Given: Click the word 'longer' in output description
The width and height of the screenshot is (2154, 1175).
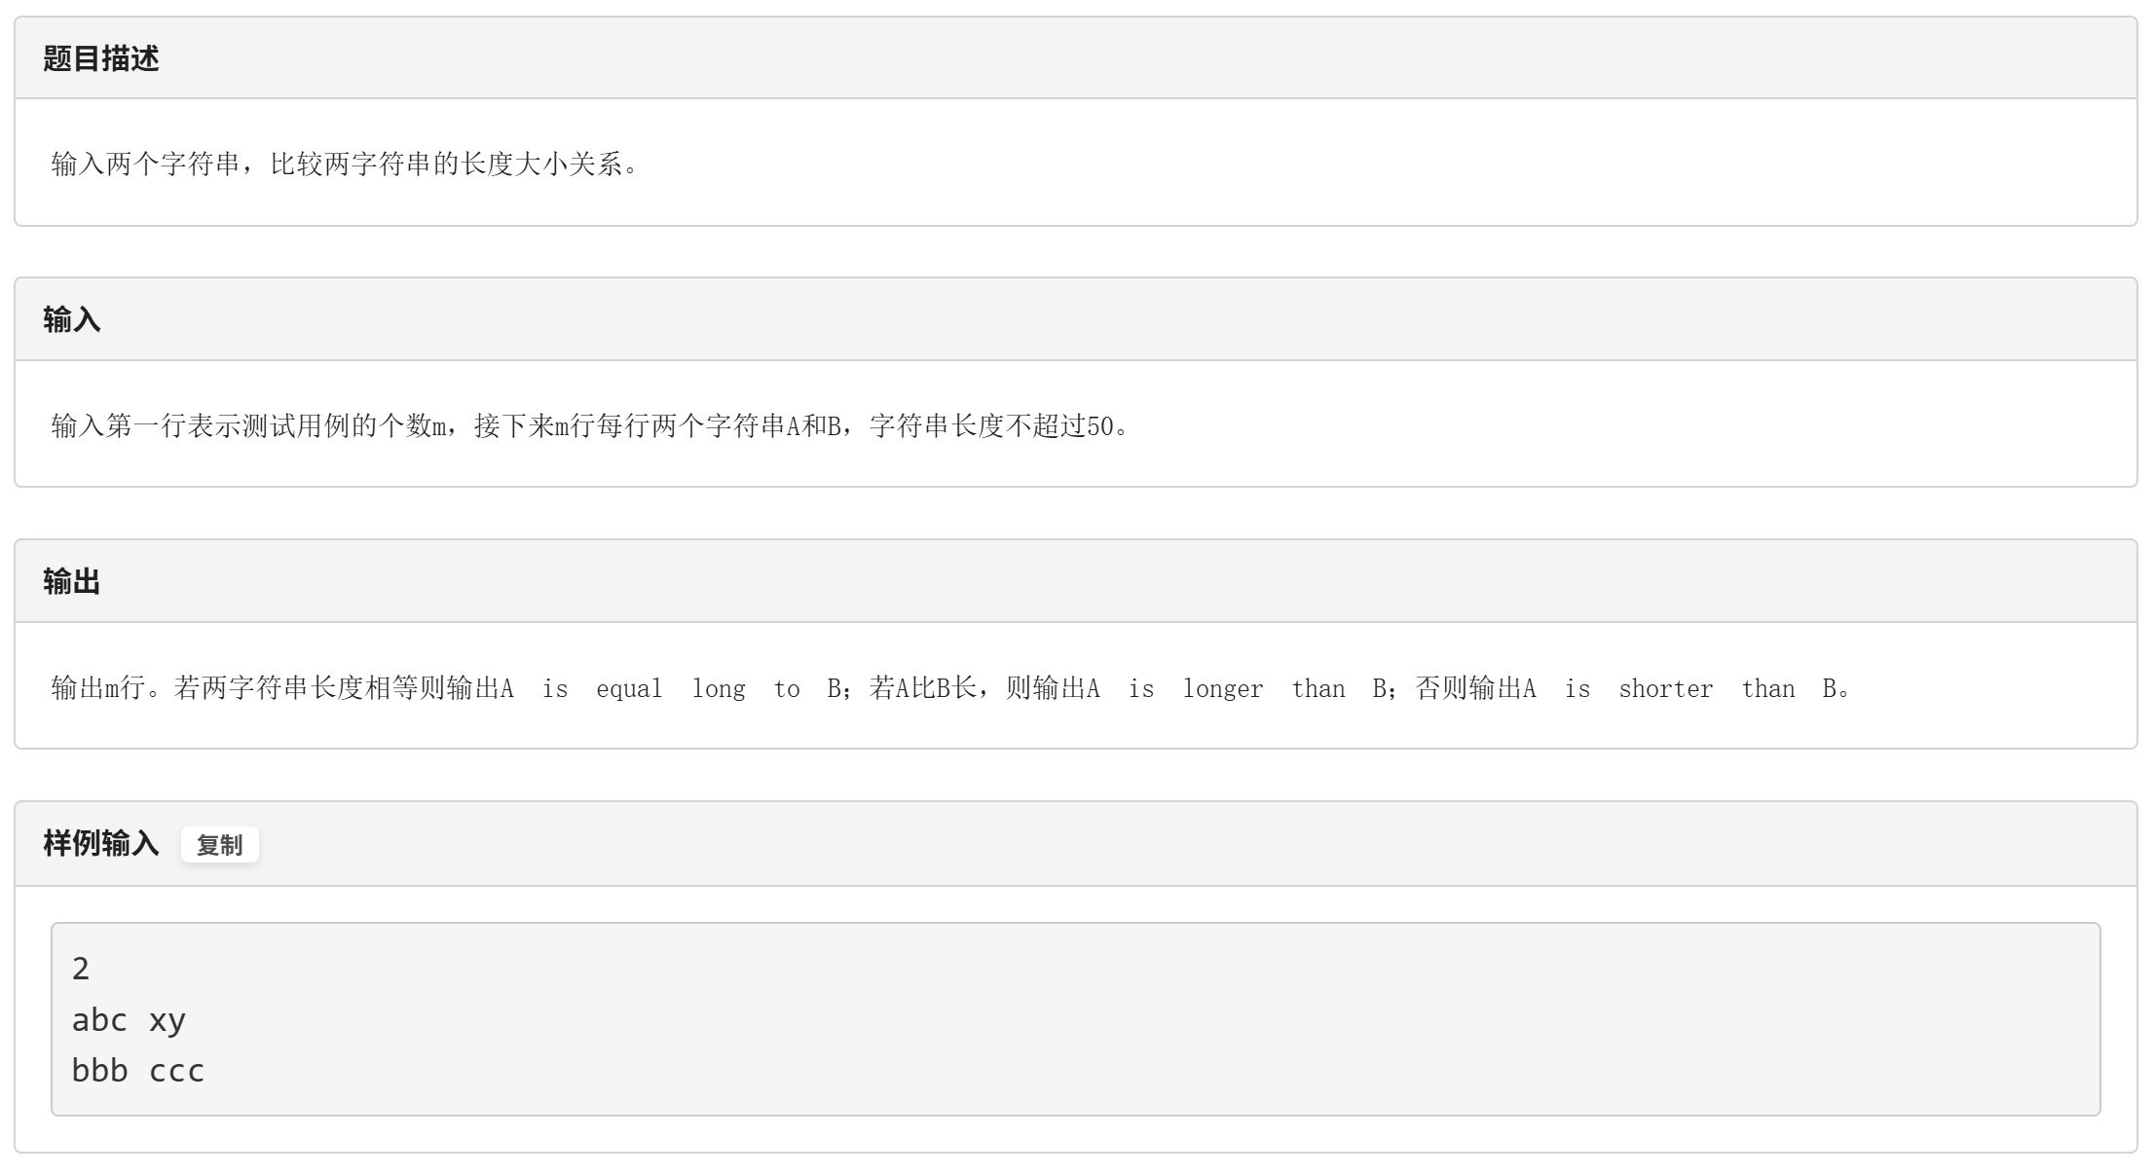Looking at the screenshot, I should pyautogui.click(x=1222, y=688).
